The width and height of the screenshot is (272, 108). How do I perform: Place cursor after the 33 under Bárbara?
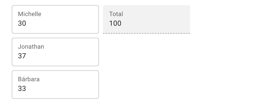[x=27, y=89]
